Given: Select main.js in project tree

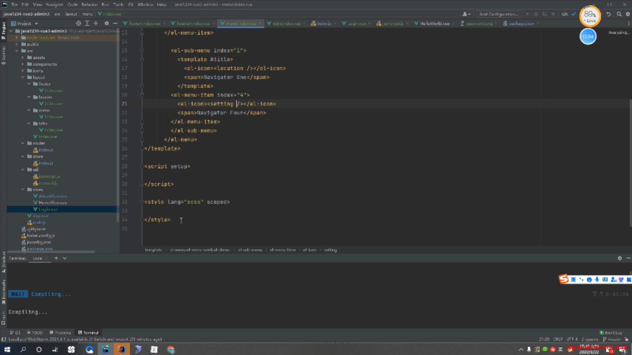Looking at the screenshot, I should pos(39,223).
